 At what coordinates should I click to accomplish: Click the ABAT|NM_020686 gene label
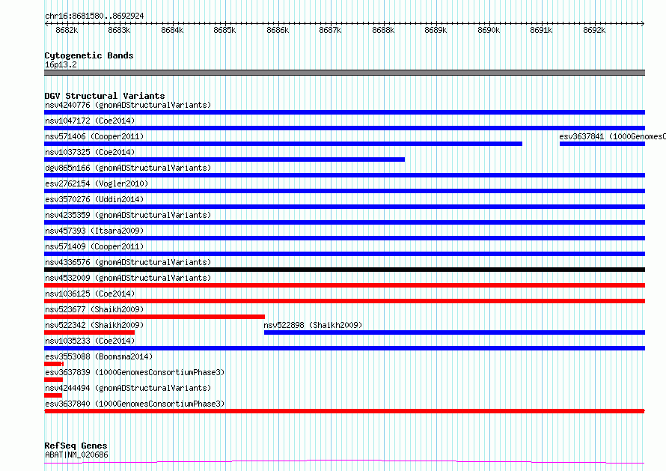76,455
